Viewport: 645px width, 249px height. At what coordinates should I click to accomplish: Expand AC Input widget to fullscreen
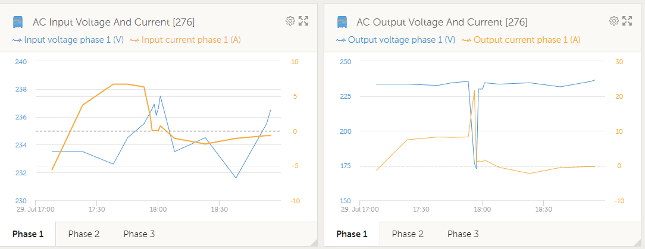tap(303, 21)
